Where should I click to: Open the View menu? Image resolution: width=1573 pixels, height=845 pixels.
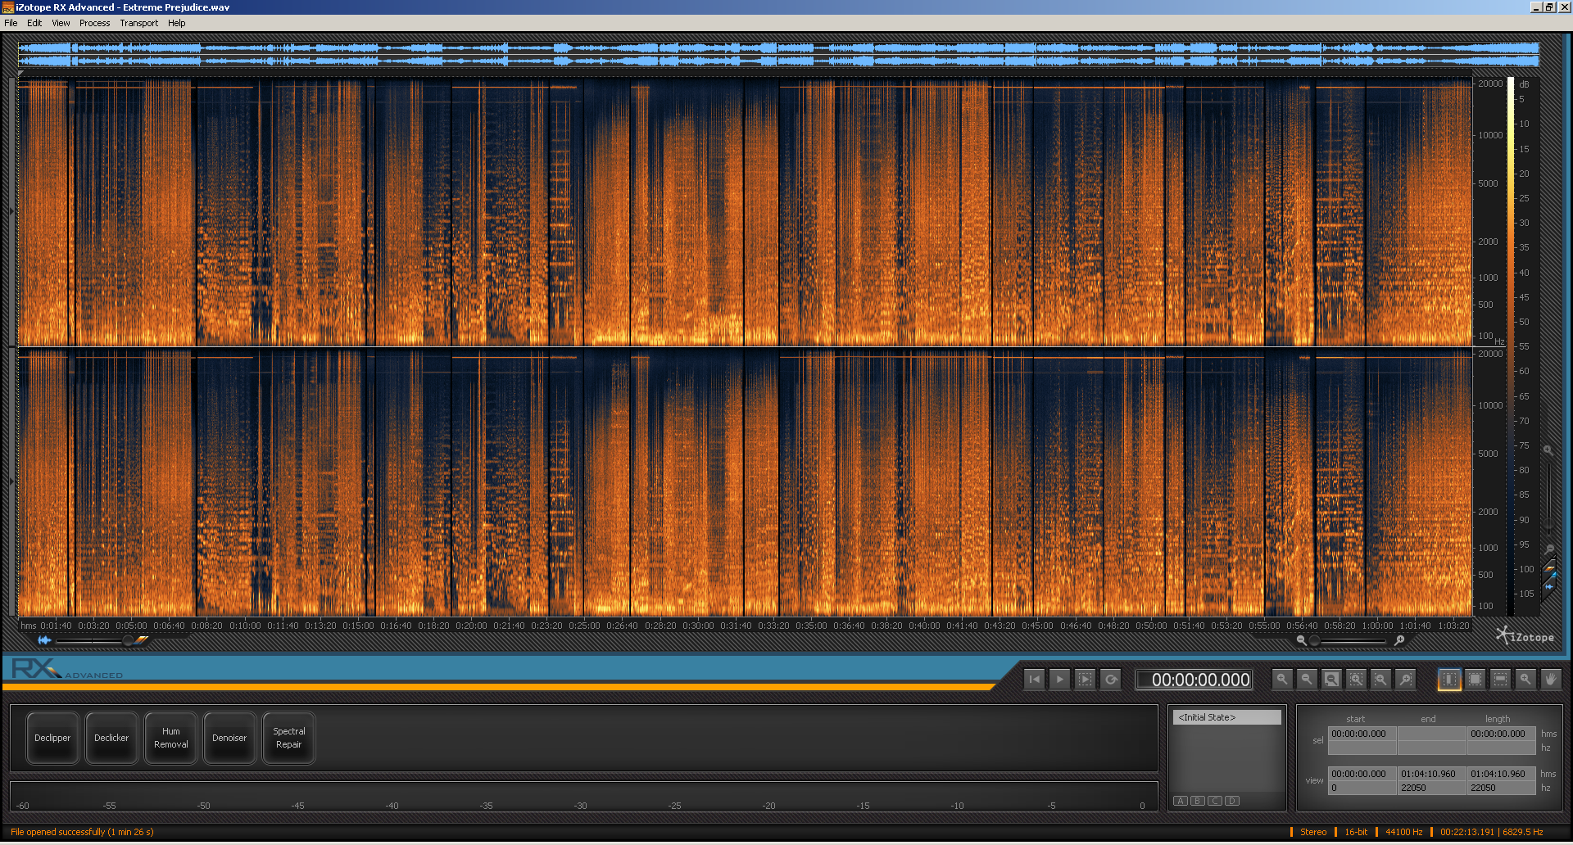tap(61, 23)
